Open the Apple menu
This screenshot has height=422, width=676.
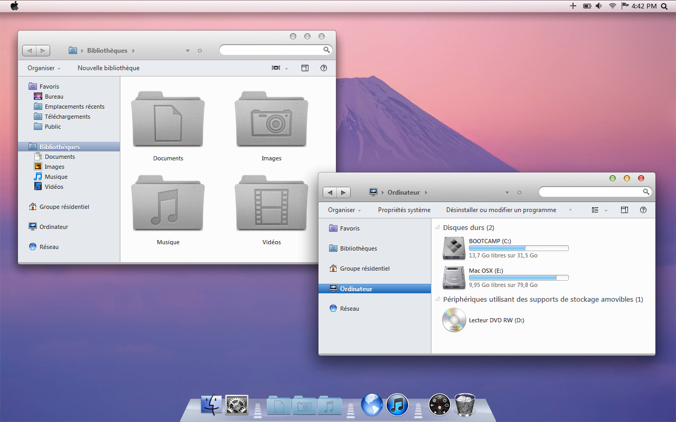[14, 6]
